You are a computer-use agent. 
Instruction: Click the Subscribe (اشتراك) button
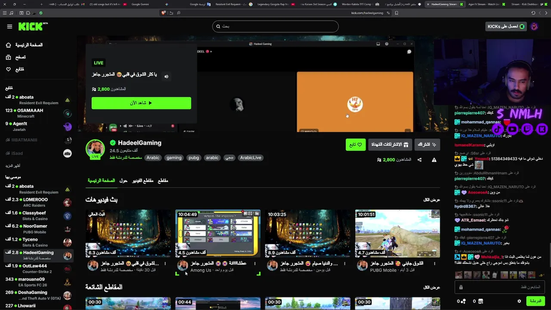pos(427,145)
